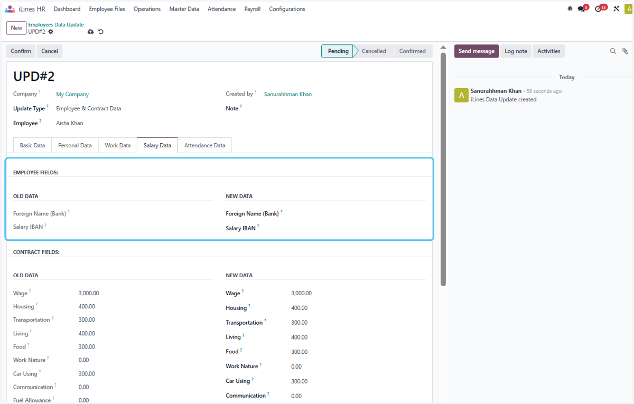Show help tooltip beside new Communication label
This screenshot has height=404, width=634.
268,393
